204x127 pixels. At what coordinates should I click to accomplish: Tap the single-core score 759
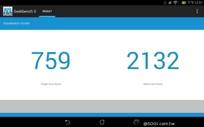pyautogui.click(x=51, y=61)
